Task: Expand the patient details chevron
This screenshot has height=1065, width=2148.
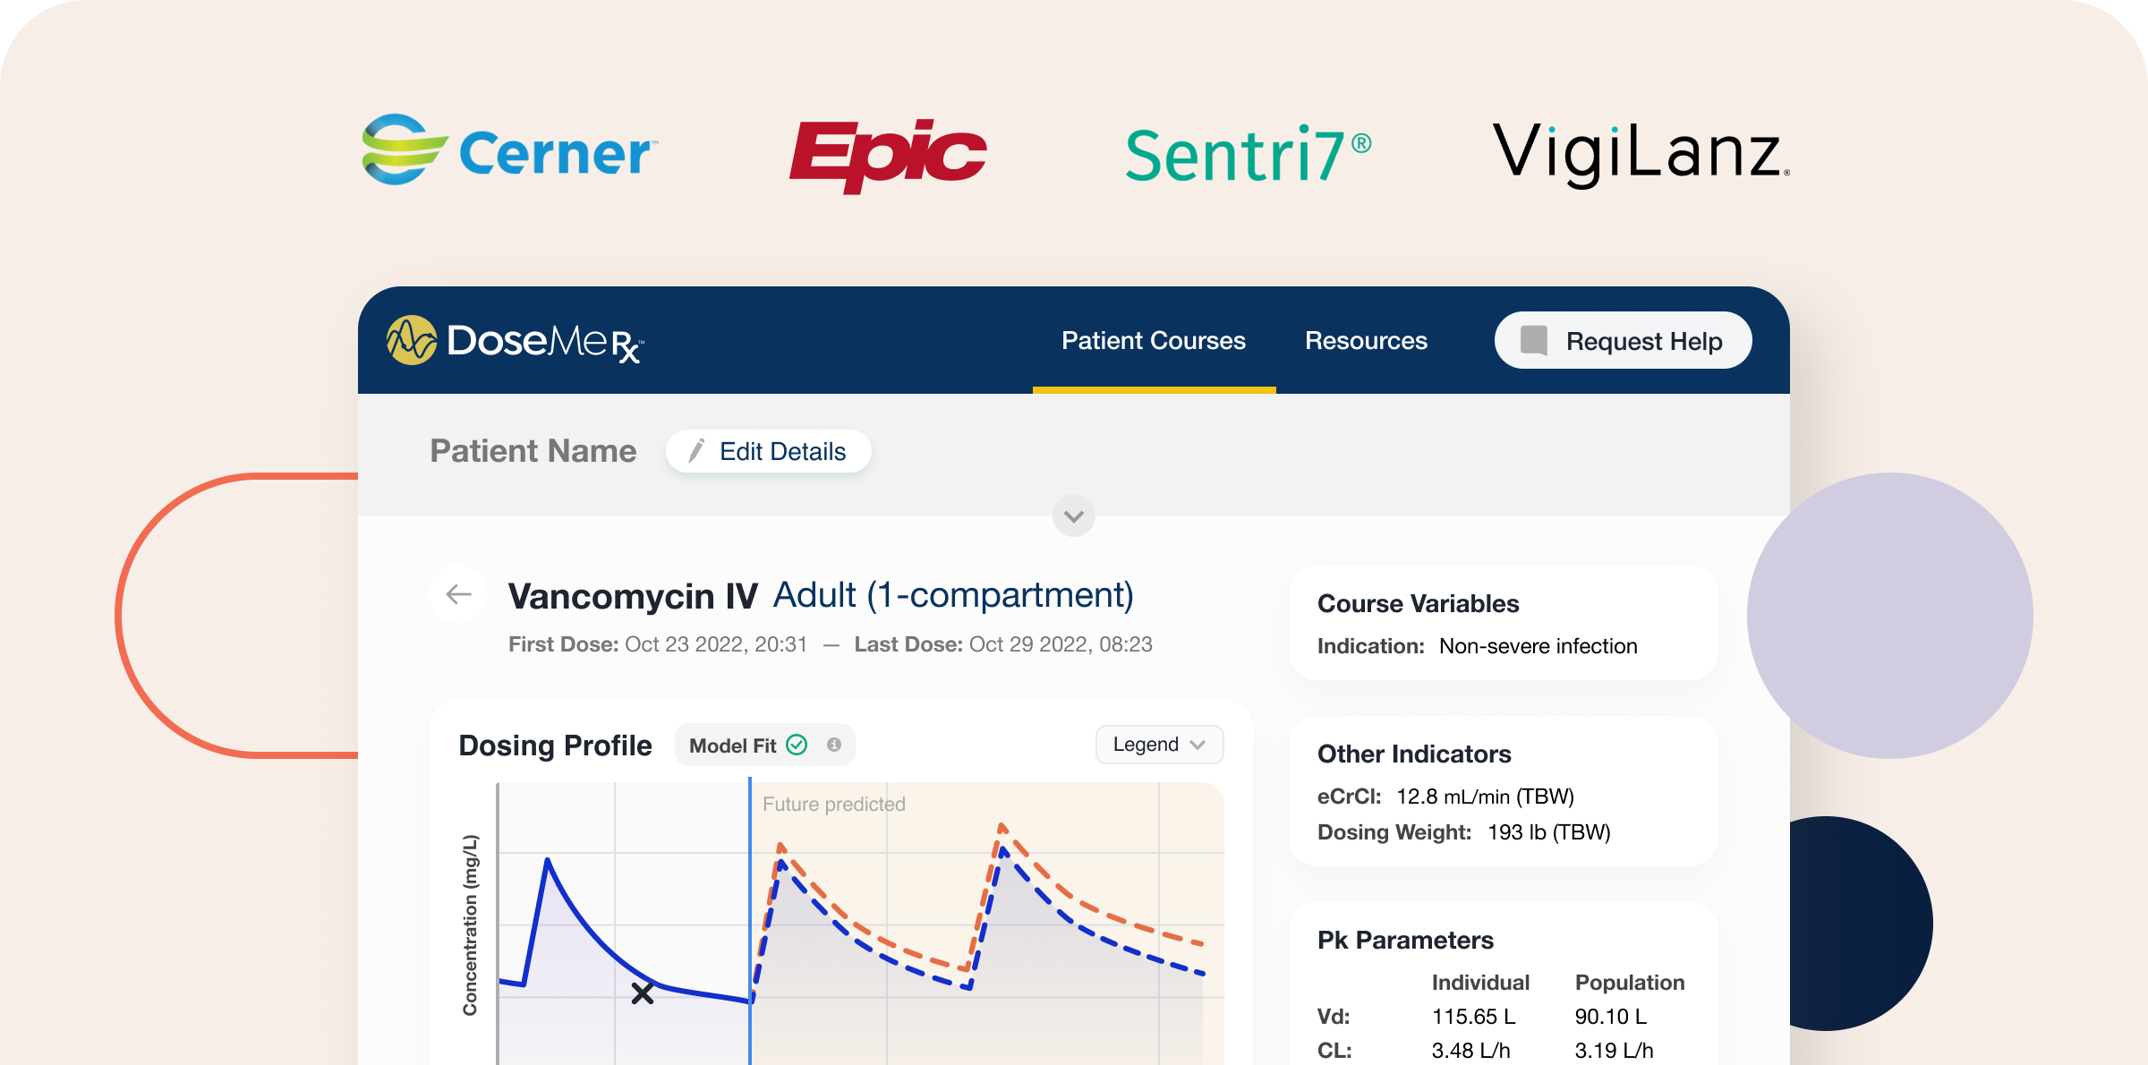Action: [1074, 515]
